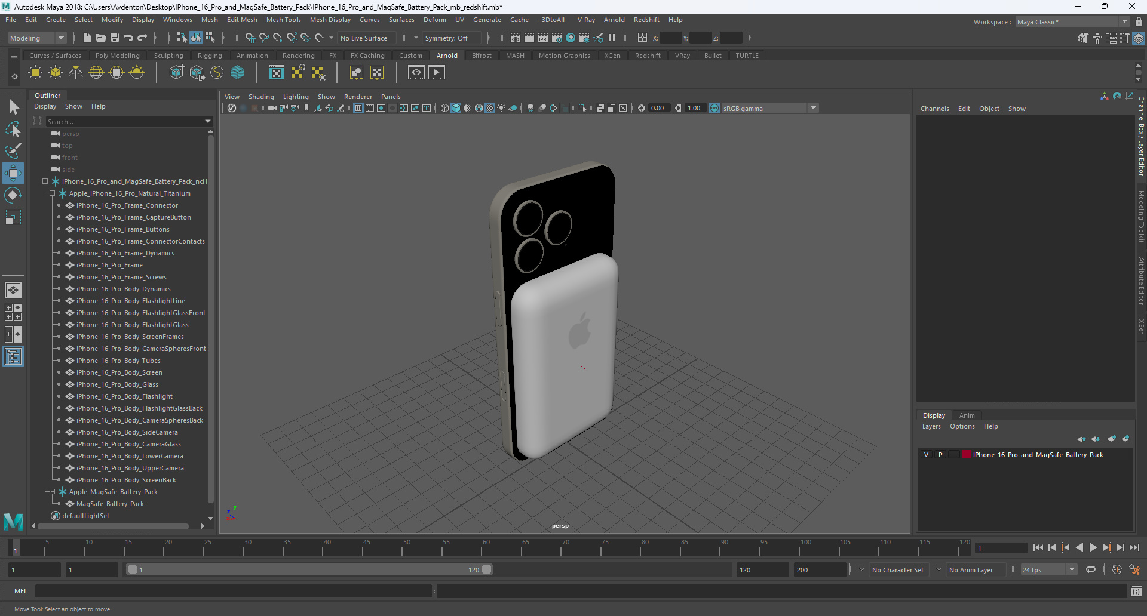The image size is (1147, 616).
Task: Go to the end of playback range
Action: click(1134, 547)
